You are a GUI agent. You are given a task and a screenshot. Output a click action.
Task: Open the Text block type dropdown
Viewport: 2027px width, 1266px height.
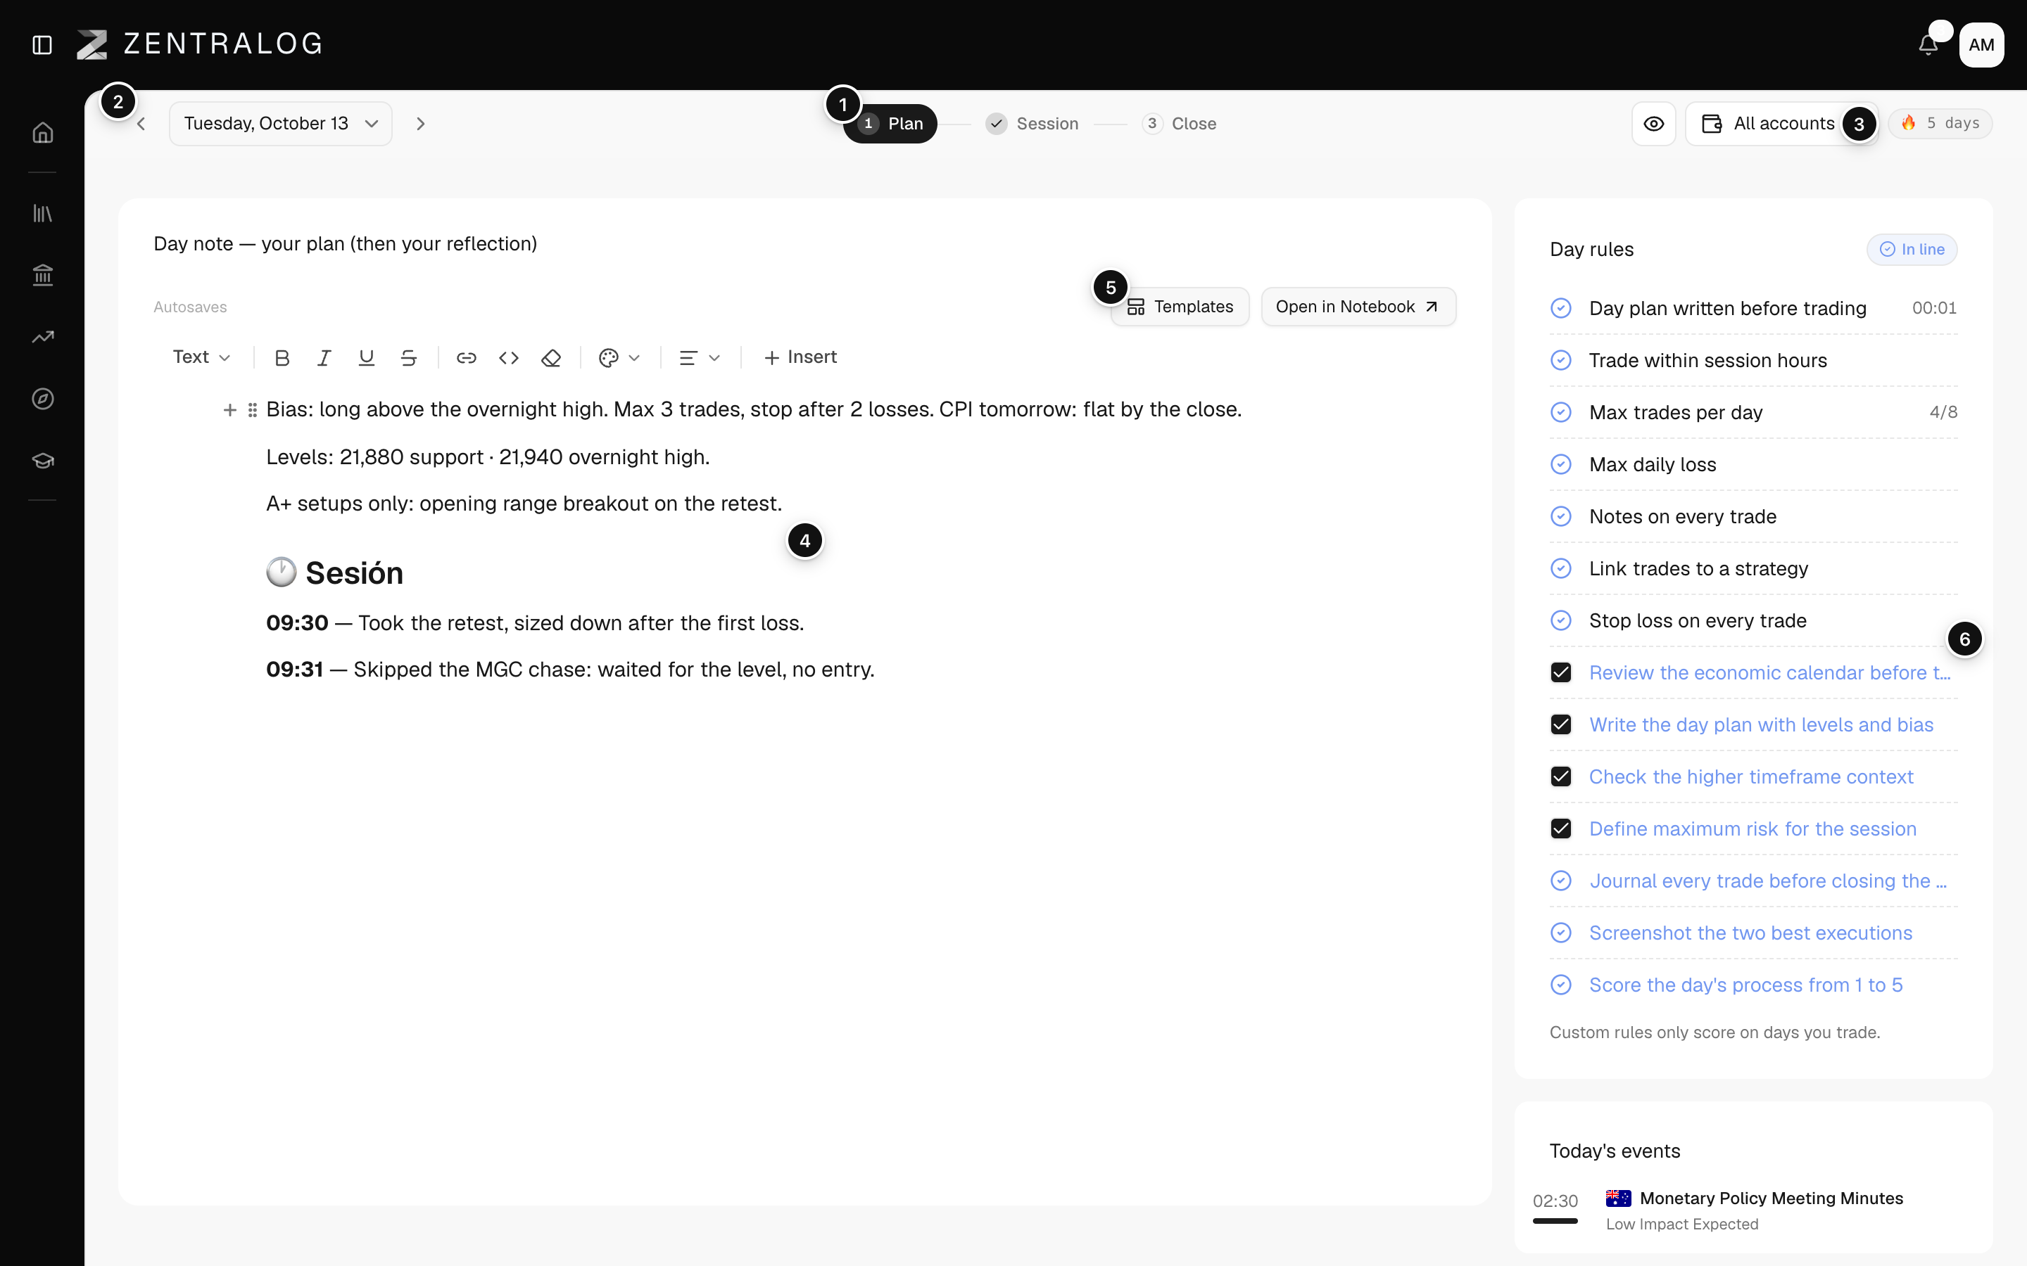[x=201, y=357]
